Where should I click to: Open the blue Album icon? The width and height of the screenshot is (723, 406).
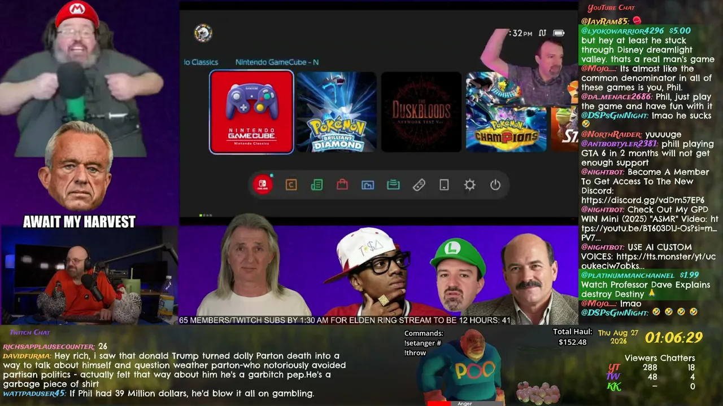[x=368, y=185]
